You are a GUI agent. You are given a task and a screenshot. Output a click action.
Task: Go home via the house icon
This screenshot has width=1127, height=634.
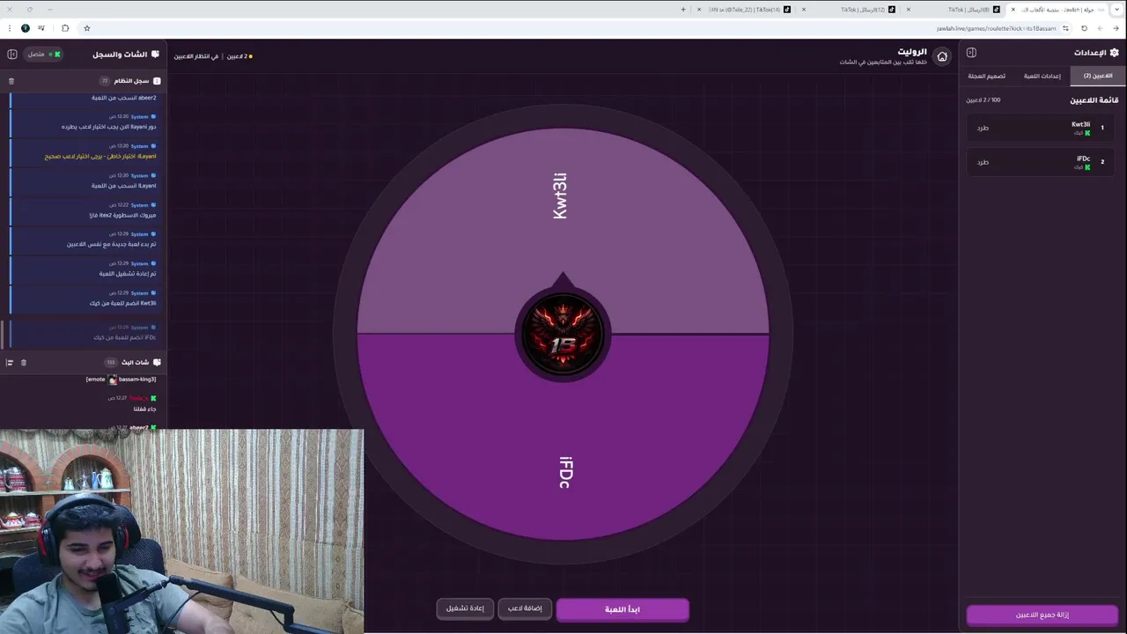tap(942, 56)
